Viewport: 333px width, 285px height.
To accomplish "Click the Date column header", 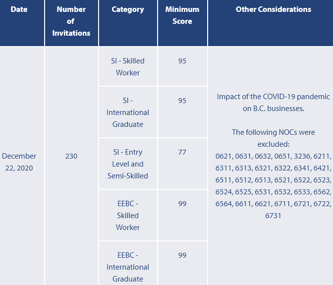I will point(19,9).
